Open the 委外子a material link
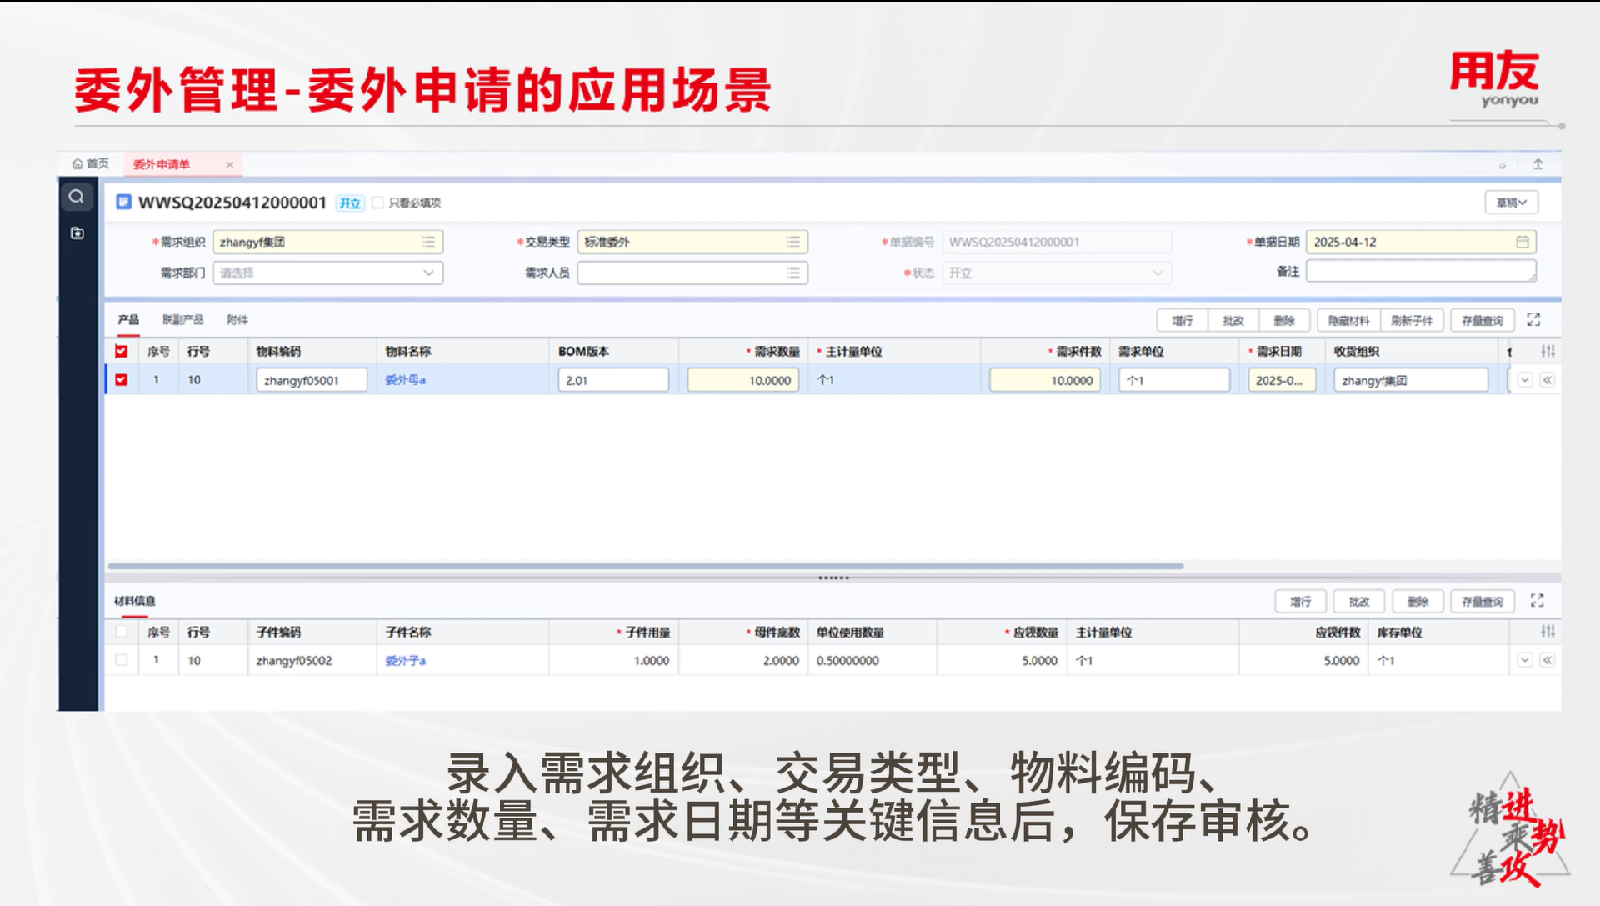 coord(405,661)
